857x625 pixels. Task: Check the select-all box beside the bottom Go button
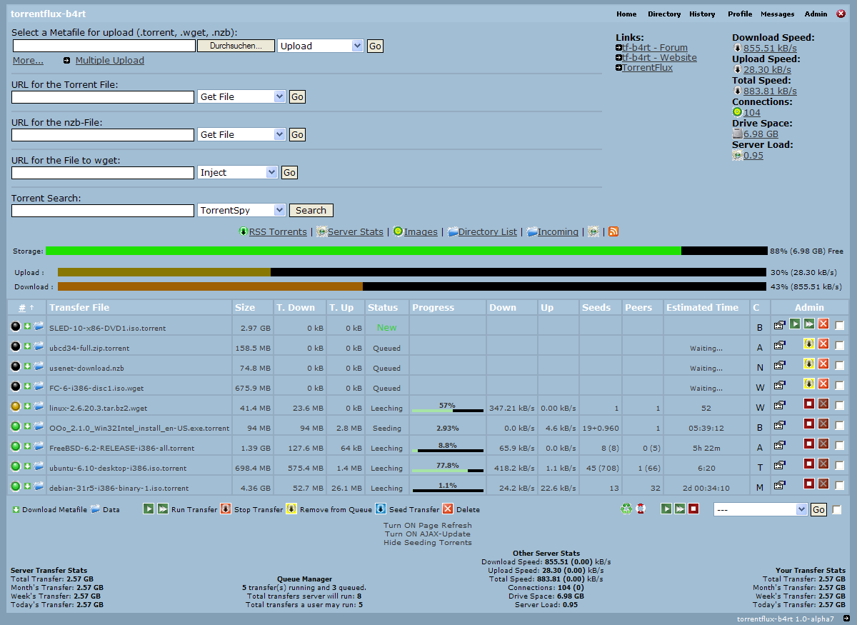point(837,509)
